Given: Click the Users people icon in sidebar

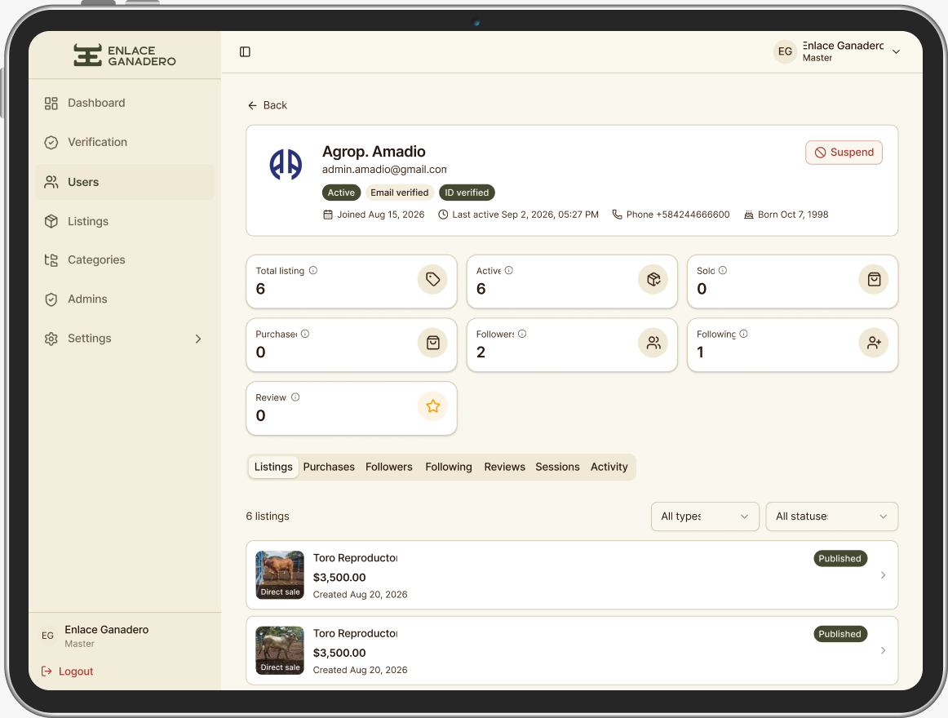Looking at the screenshot, I should (51, 182).
